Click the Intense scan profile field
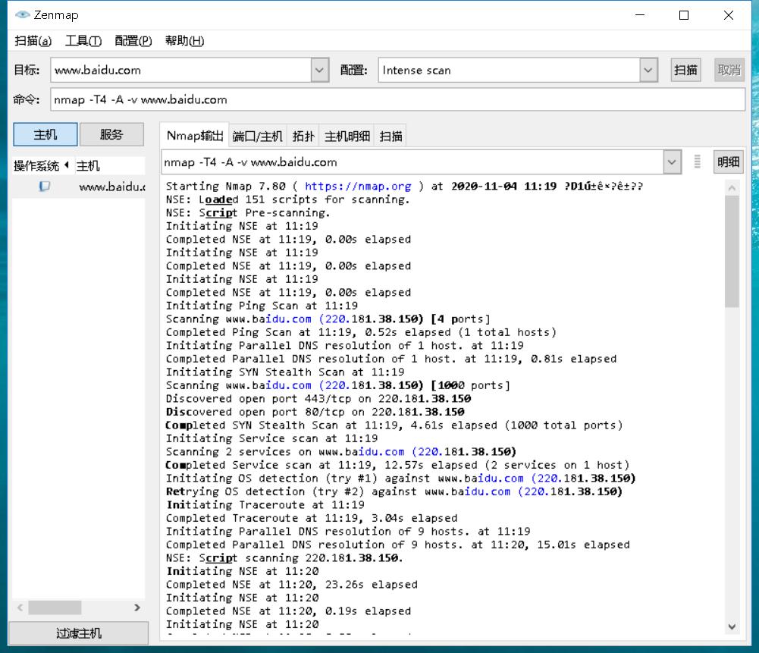759x653 pixels. [x=510, y=71]
